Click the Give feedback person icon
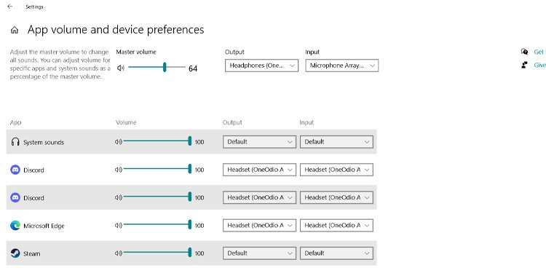Image resolution: width=546 pixels, height=273 pixels. click(524, 65)
